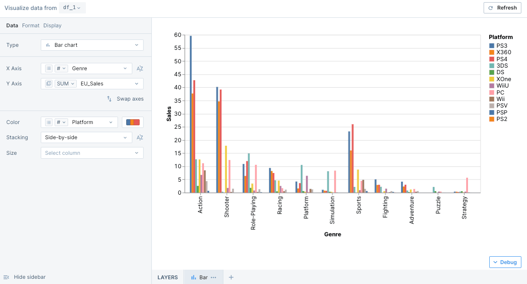Open the chart Type dropdown
This screenshot has height=284, width=527.
coord(92,45)
